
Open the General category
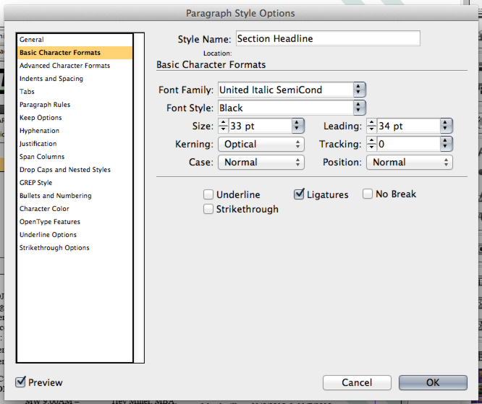point(75,40)
